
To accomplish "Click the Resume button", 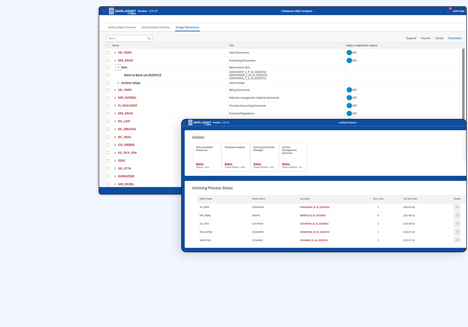I will pyautogui.click(x=425, y=38).
